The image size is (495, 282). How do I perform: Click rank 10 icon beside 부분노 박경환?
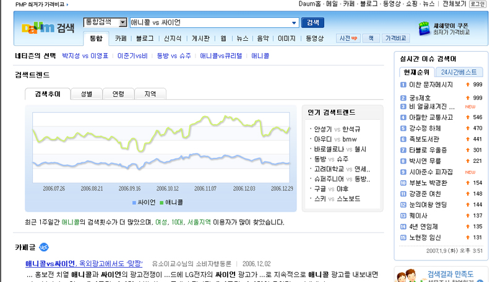click(403, 183)
